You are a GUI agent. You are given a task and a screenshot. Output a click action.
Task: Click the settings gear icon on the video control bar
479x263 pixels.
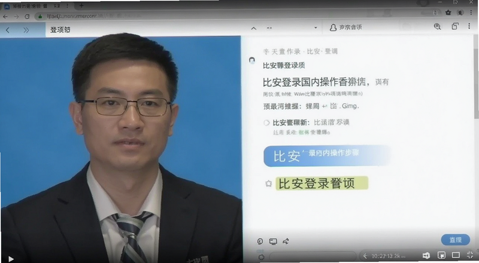(261, 257)
